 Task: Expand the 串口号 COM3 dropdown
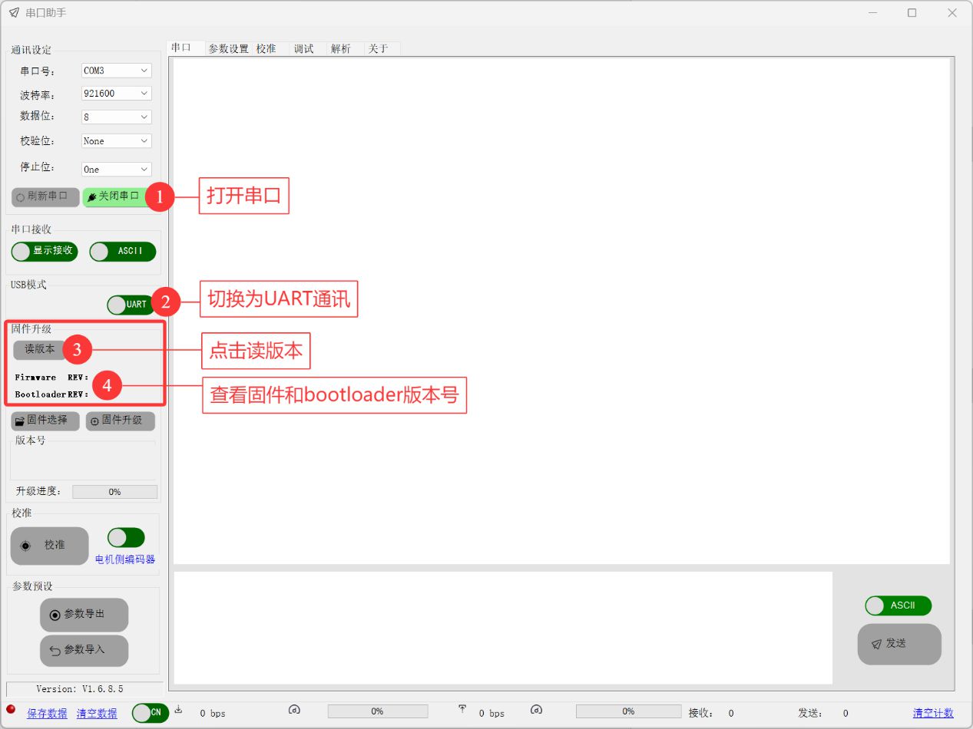117,71
